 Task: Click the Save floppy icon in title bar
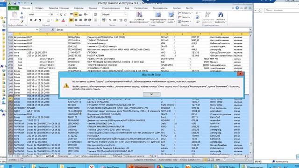[15, 3]
